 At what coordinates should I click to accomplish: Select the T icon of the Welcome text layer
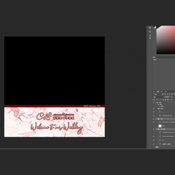click(160, 122)
